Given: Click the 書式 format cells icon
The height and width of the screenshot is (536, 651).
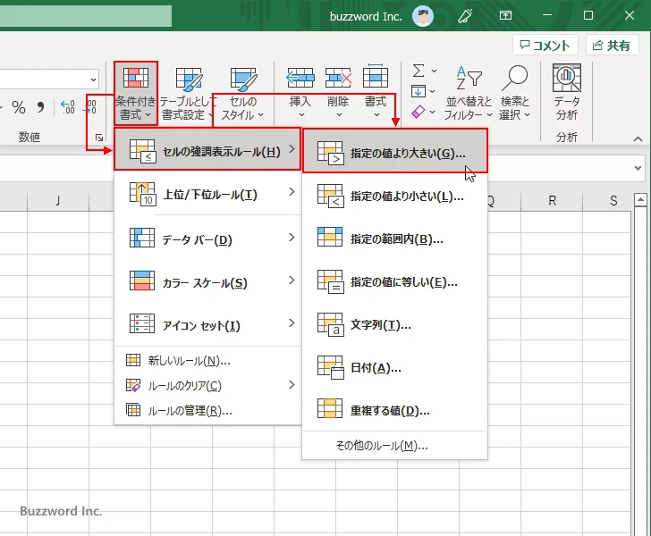Looking at the screenshot, I should coord(376,77).
